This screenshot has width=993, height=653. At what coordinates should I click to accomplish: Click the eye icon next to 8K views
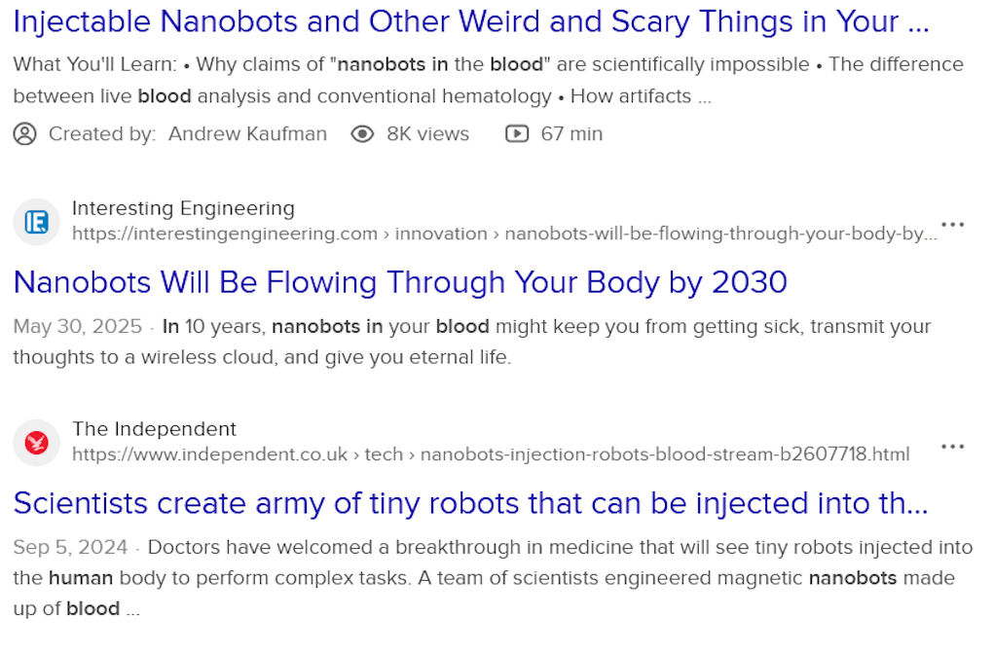pos(362,134)
